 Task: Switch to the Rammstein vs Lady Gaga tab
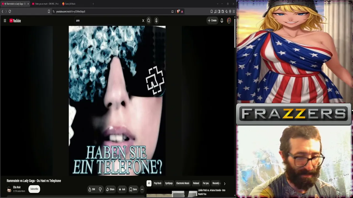15,4
